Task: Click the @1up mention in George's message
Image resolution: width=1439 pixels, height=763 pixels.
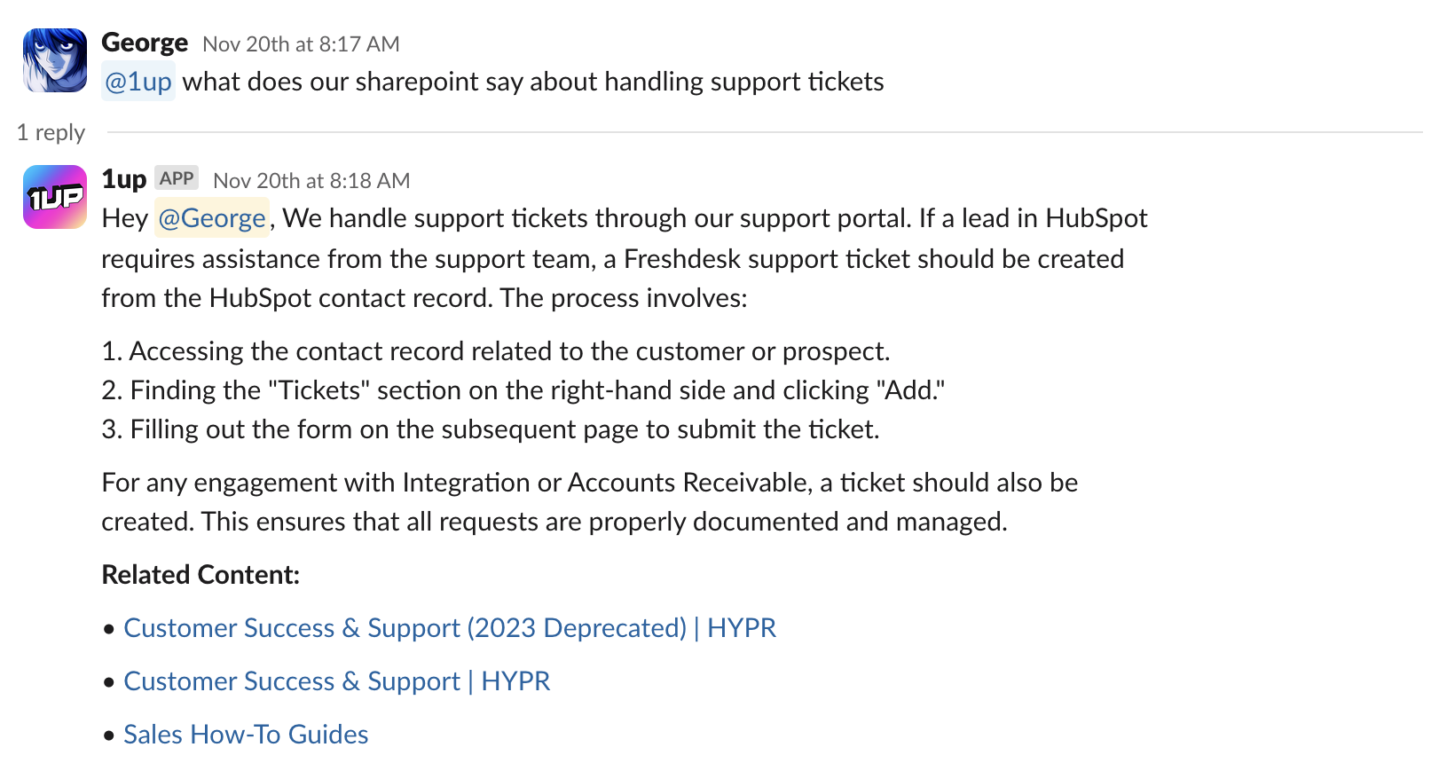Action: (x=138, y=81)
